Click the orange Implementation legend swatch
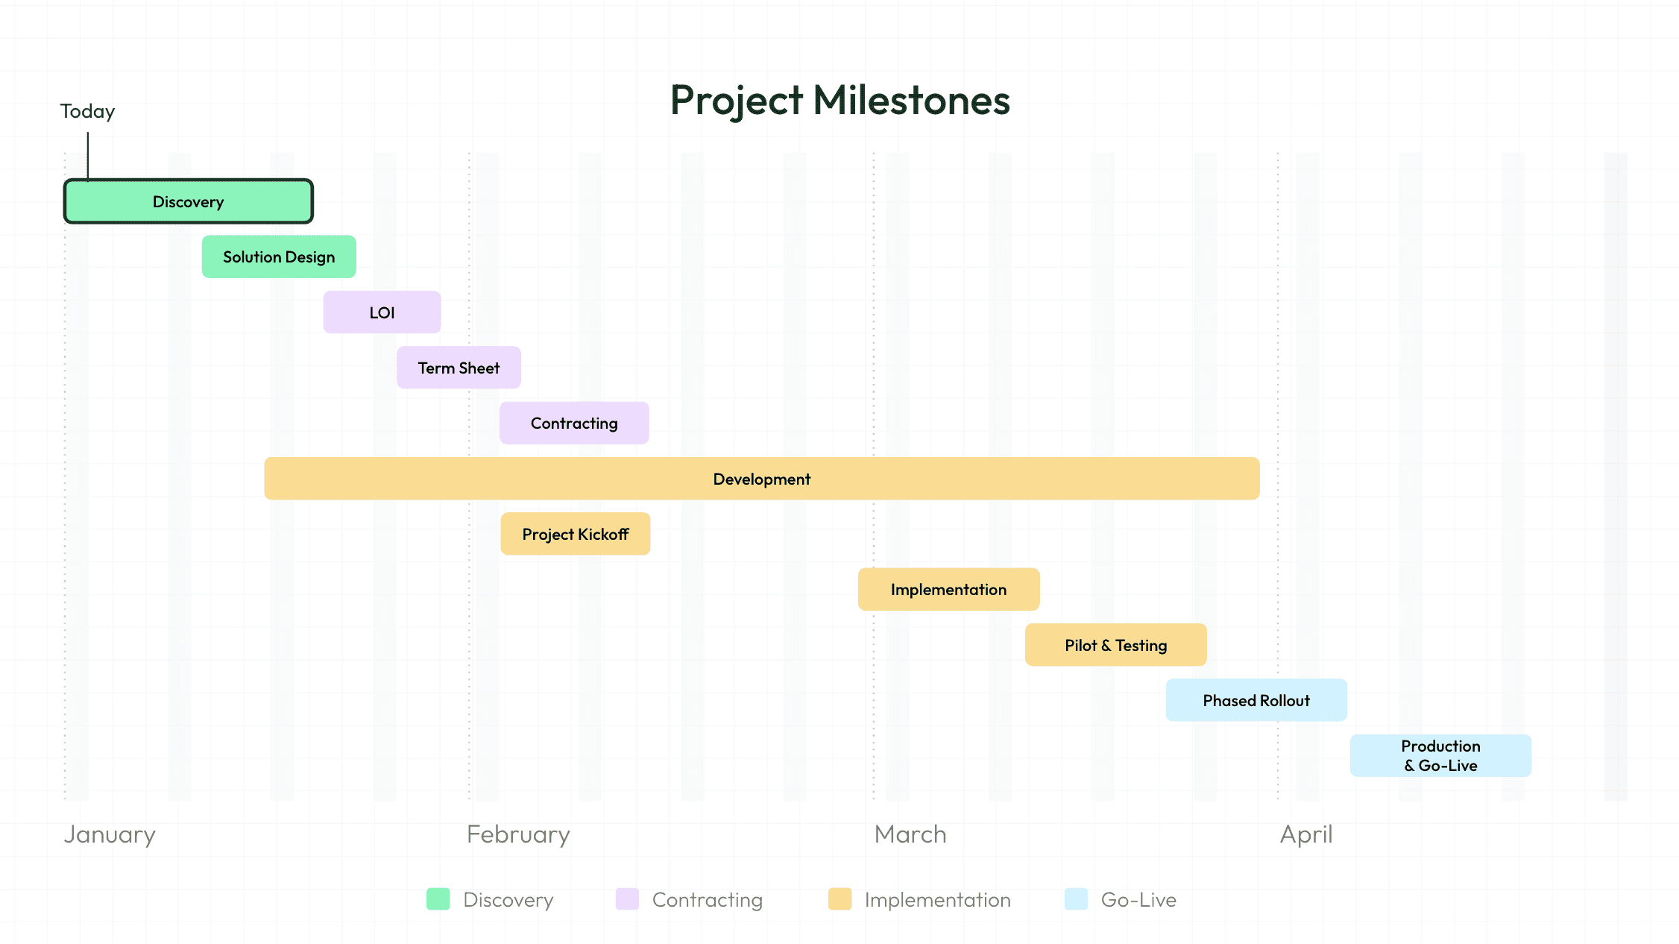 [839, 899]
